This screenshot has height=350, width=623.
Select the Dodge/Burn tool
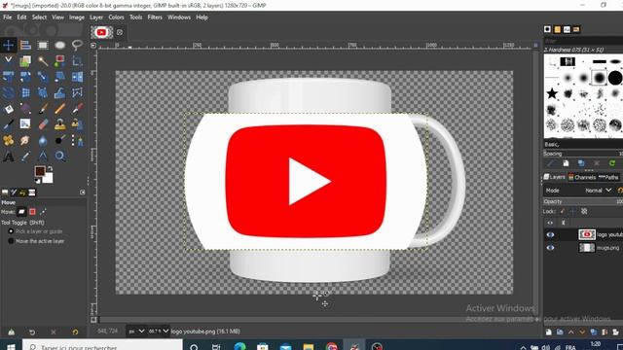(x=60, y=140)
